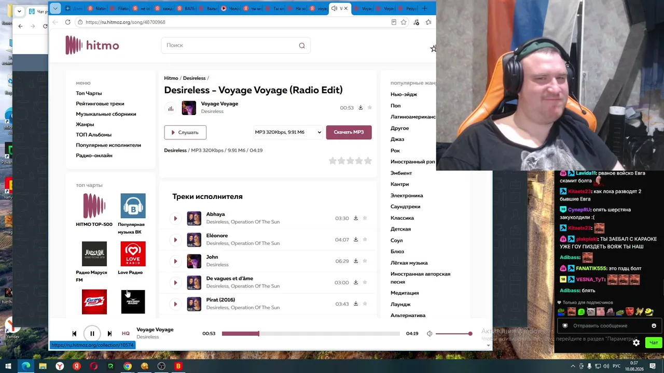Screen dimensions: 664x373
Task: Favorite De vagues et d'âme star
Action: click(365, 282)
